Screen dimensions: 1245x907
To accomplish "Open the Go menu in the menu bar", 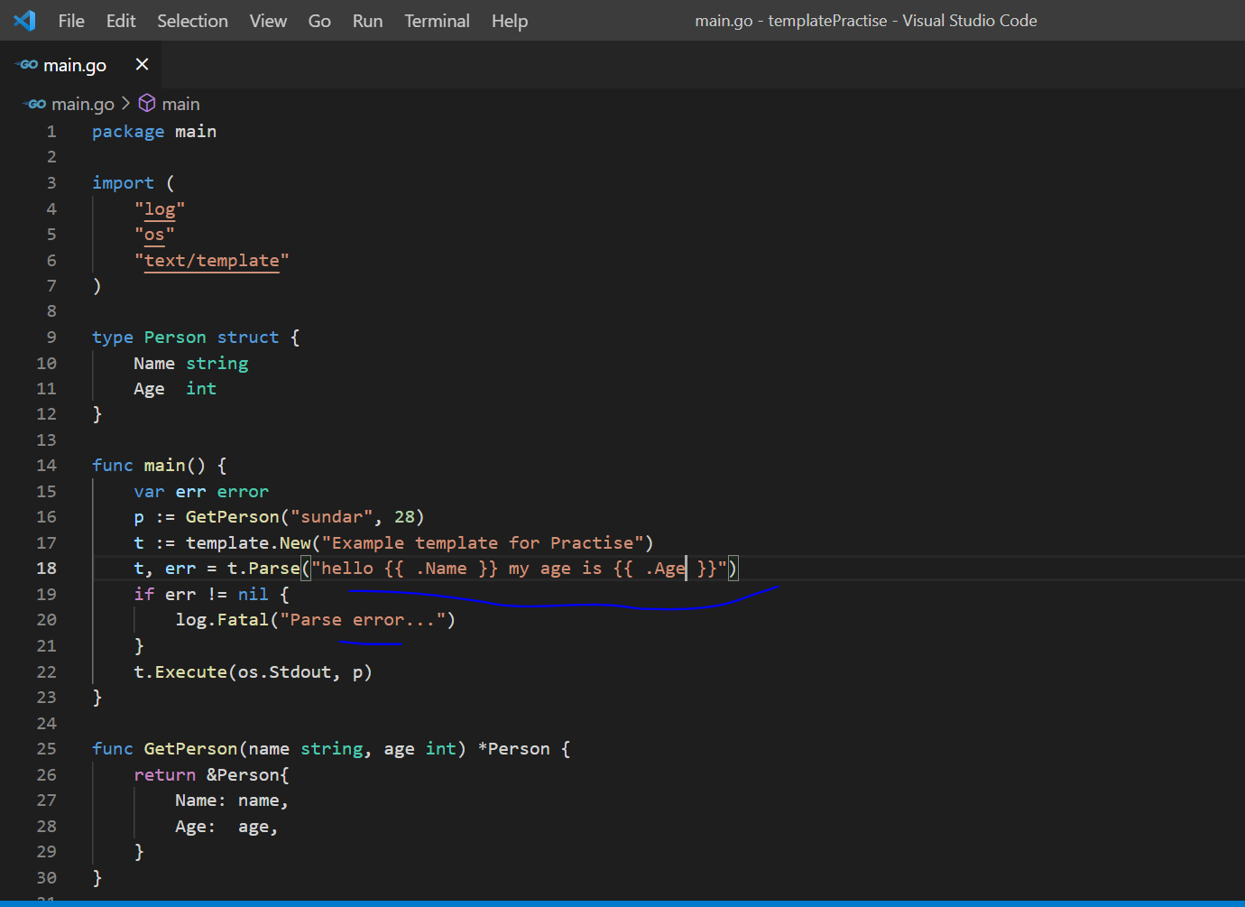I will point(319,20).
